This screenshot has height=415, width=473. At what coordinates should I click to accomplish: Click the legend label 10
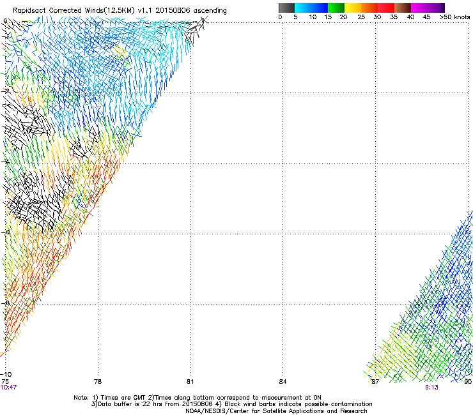313,17
